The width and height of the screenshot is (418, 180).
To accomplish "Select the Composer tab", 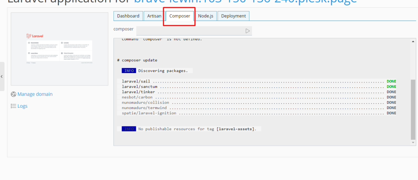I will pos(180,16).
